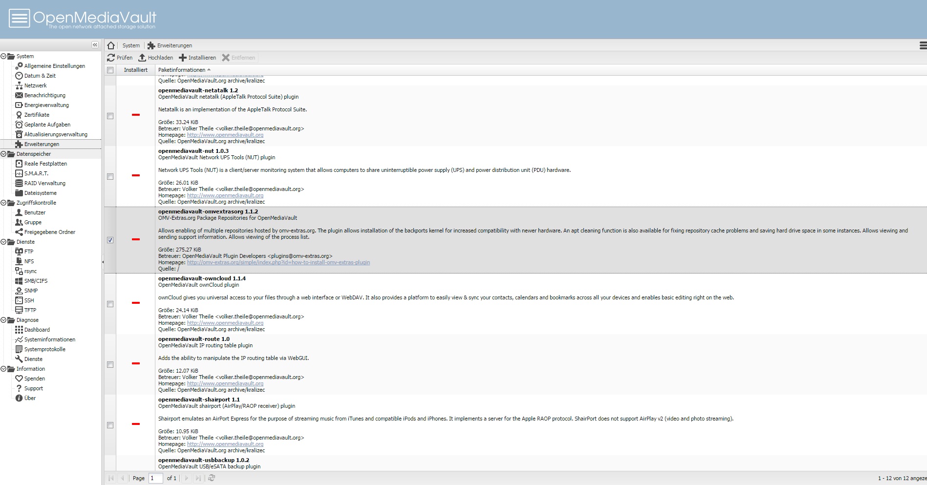Collapse the Diagnose tree node

click(x=3, y=320)
